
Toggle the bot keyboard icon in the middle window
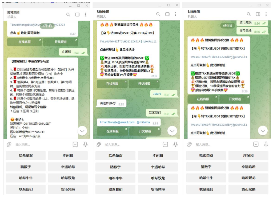coord(165,144)
